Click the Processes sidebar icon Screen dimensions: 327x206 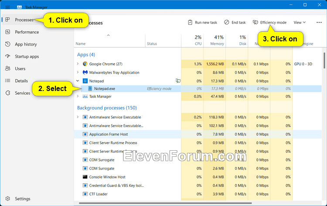(x=7, y=20)
